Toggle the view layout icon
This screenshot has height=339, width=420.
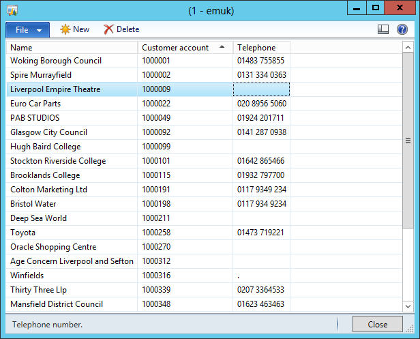383,29
